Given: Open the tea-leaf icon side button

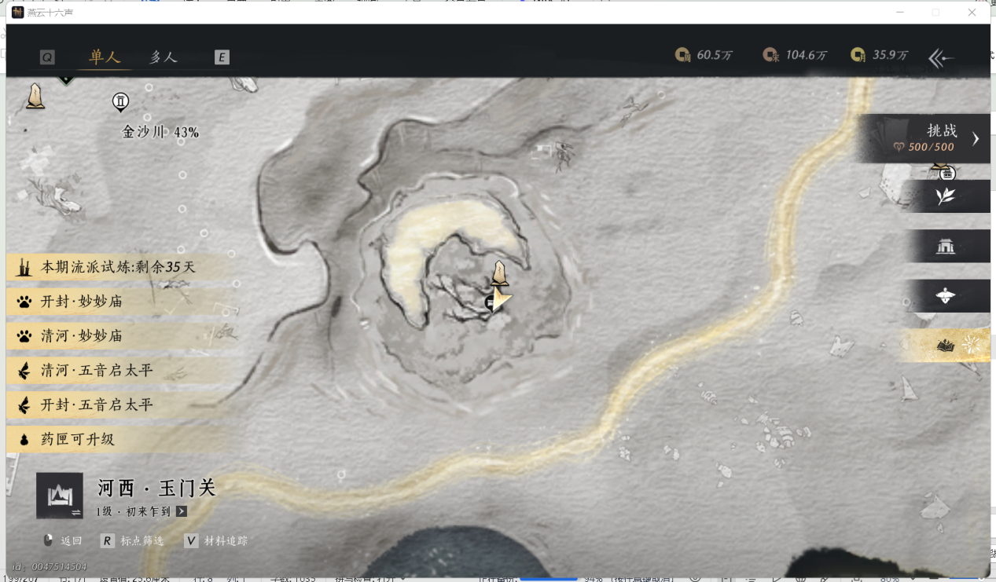Looking at the screenshot, I should [945, 196].
